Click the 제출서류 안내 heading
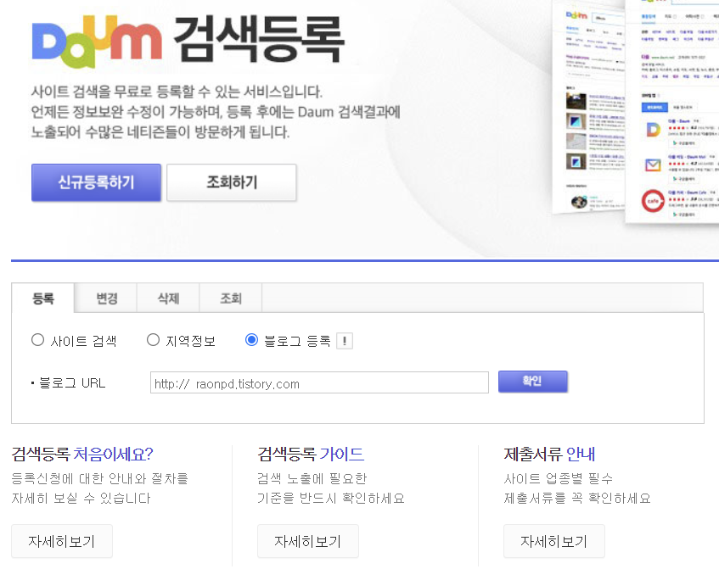 [549, 454]
